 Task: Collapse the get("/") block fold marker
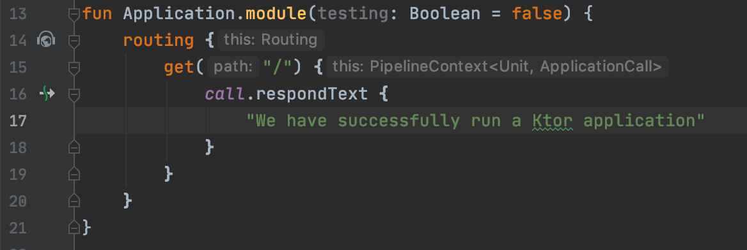[74, 68]
